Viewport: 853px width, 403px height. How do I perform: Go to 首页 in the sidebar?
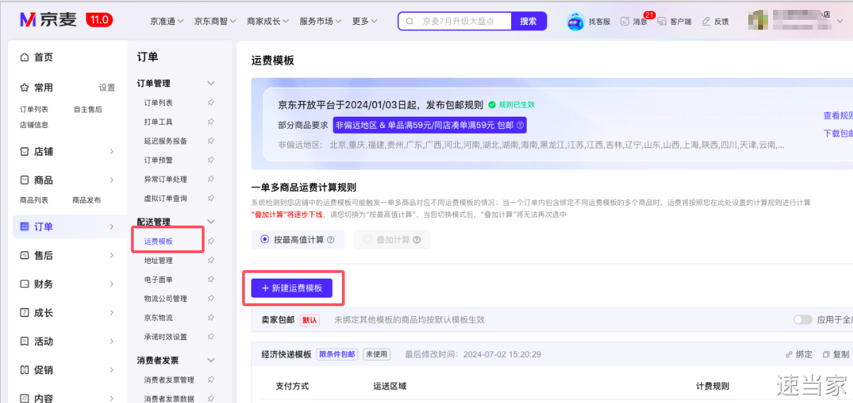click(x=43, y=57)
